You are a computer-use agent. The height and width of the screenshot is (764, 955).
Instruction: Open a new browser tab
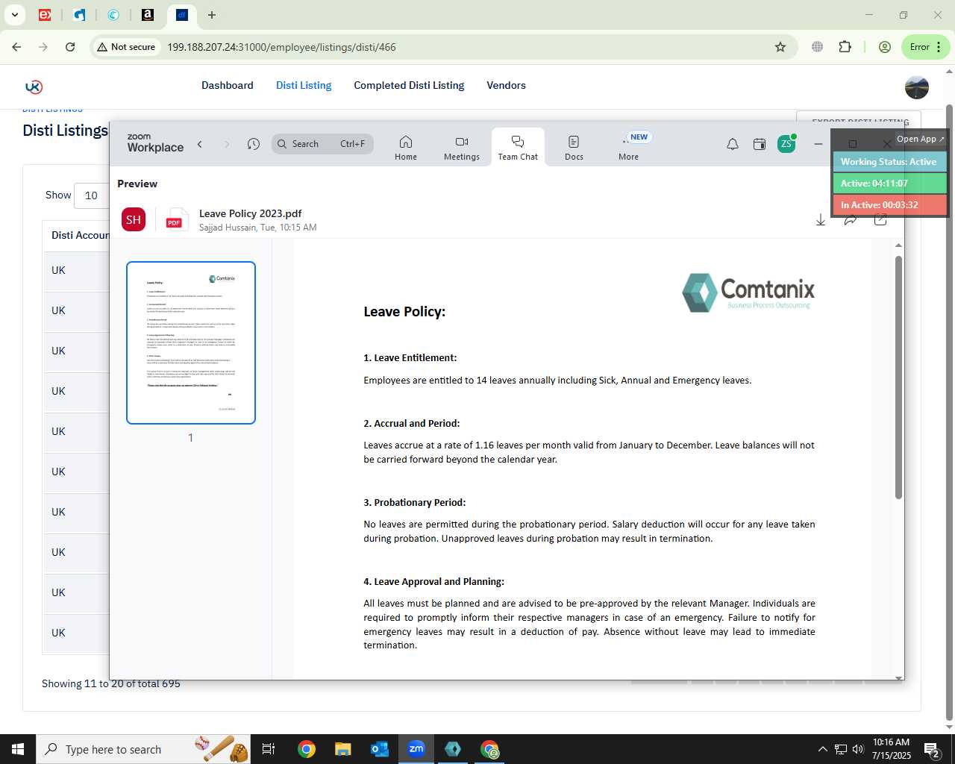[212, 15]
